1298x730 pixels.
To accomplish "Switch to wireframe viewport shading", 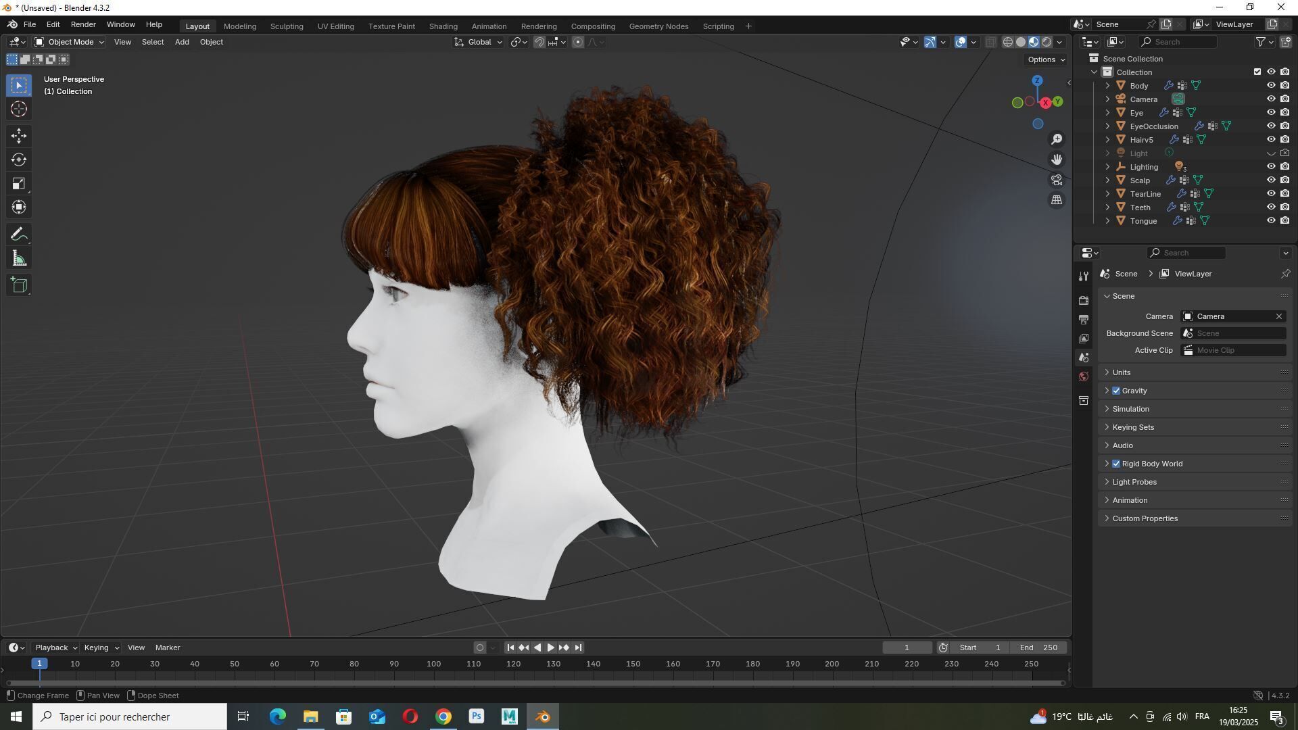I will coord(1007,42).
